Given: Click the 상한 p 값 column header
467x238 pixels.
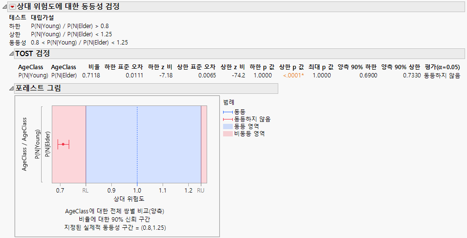Looking at the screenshot, I should 292,67.
